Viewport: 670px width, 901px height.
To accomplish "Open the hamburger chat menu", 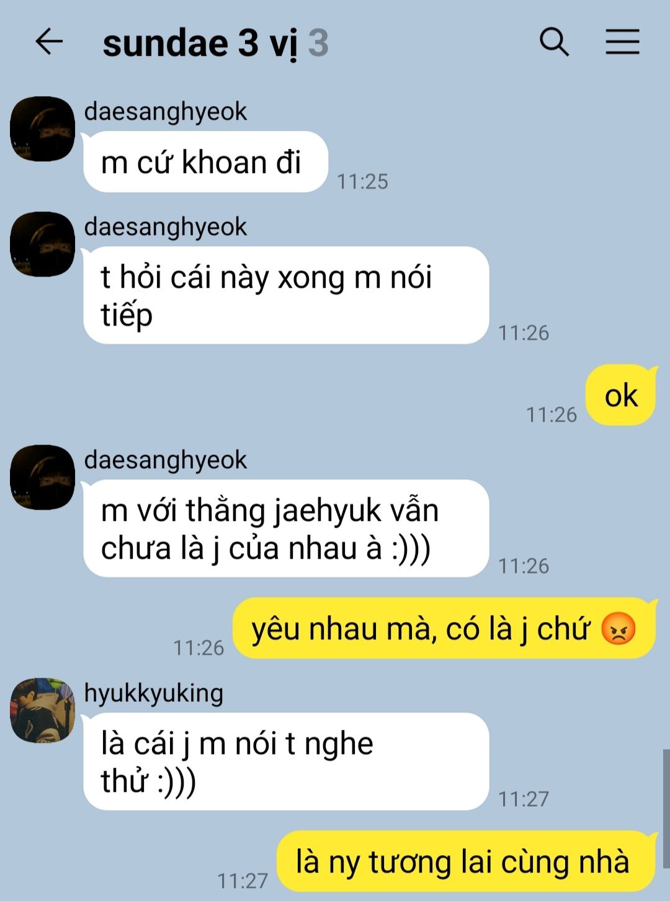I will tap(622, 42).
